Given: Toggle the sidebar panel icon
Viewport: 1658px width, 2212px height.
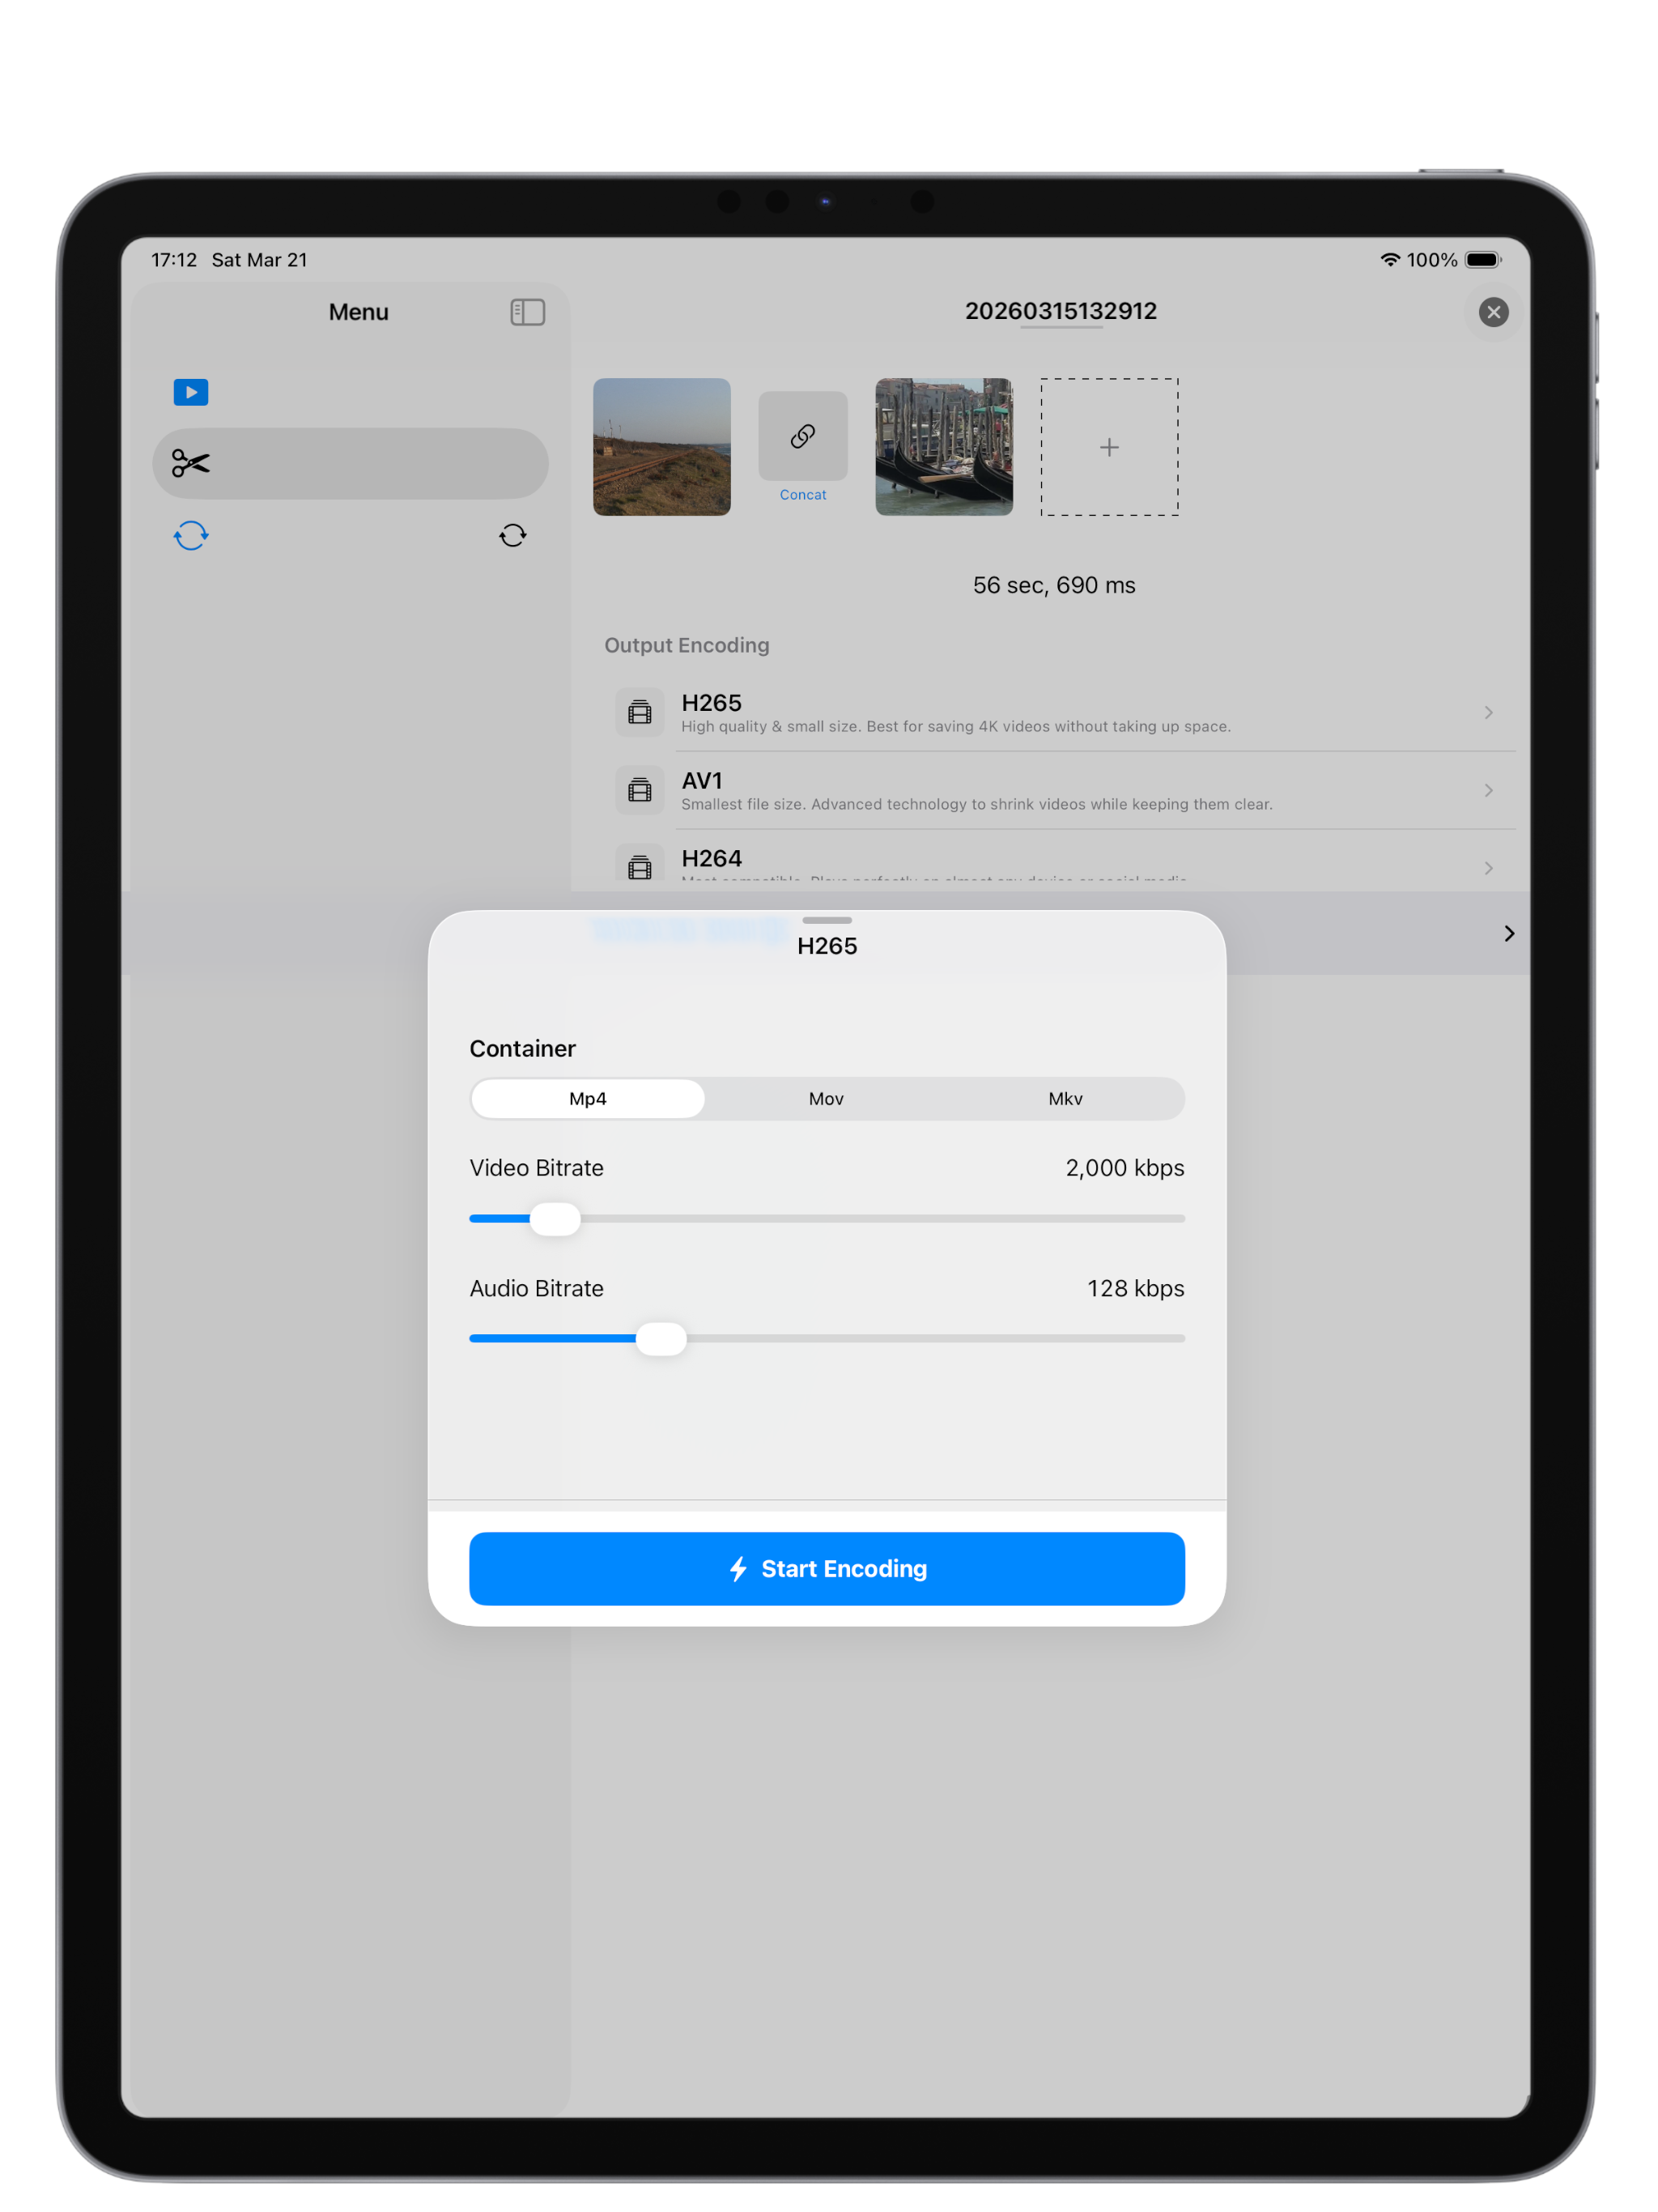Looking at the screenshot, I should (x=527, y=312).
